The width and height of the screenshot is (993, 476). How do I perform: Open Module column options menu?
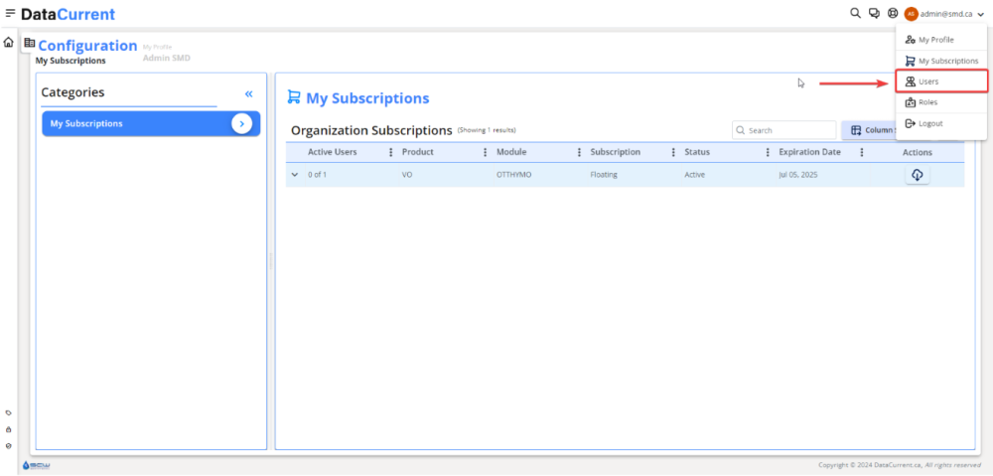click(579, 152)
